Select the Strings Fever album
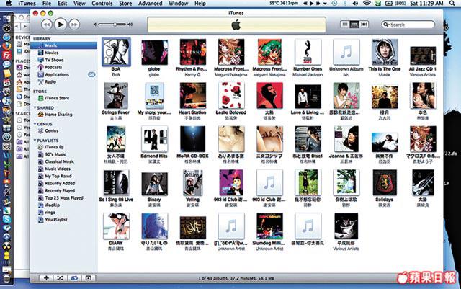 116,96
